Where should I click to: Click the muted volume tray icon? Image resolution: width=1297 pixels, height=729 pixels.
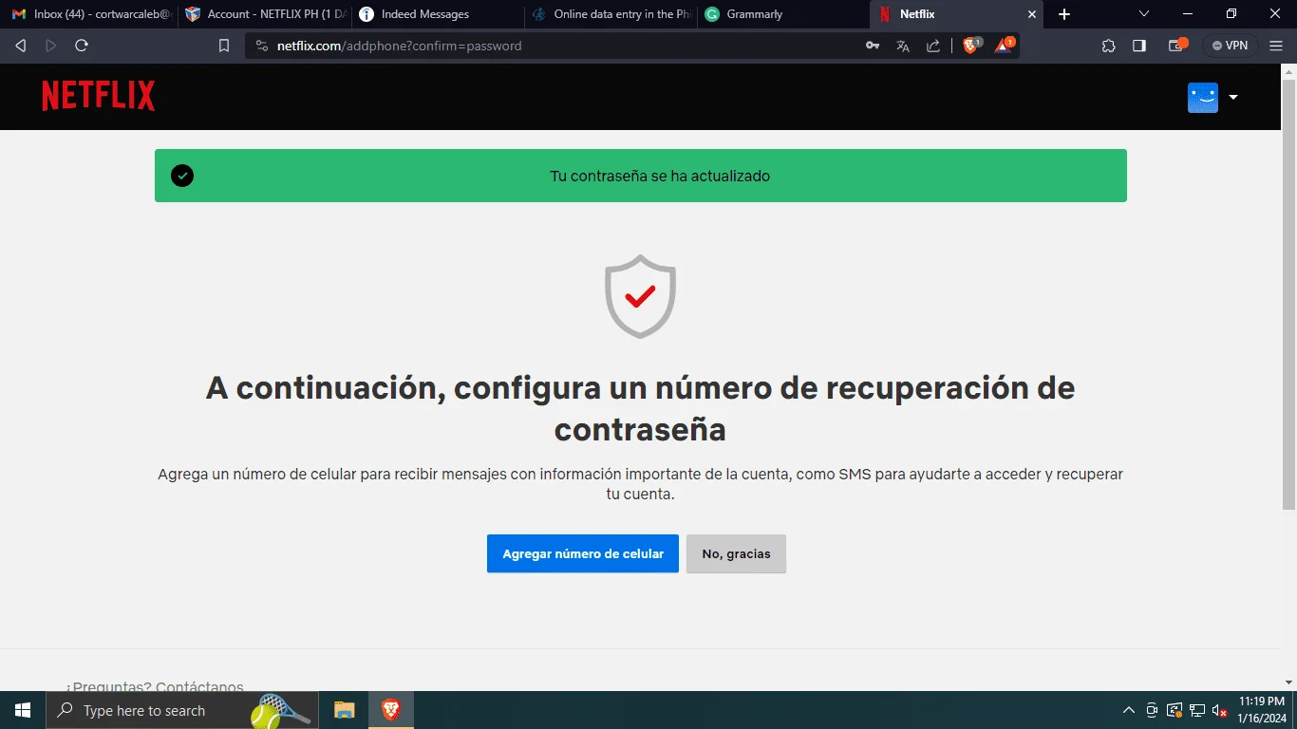pos(1220,710)
